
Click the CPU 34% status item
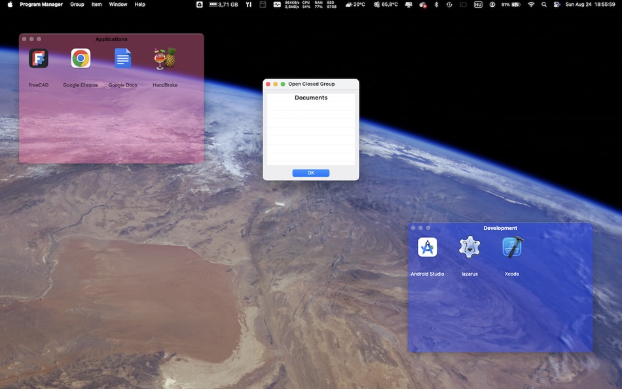306,5
